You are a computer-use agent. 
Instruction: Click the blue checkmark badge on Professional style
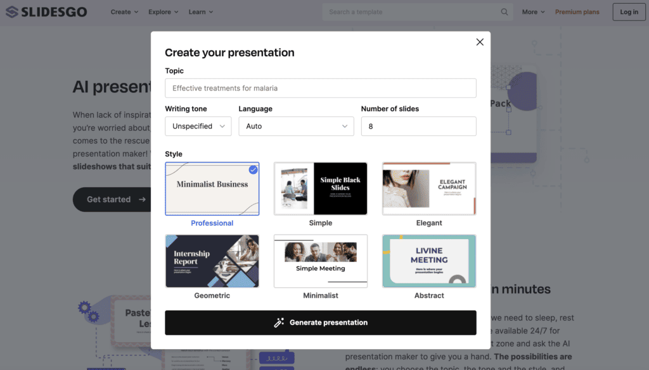click(253, 170)
